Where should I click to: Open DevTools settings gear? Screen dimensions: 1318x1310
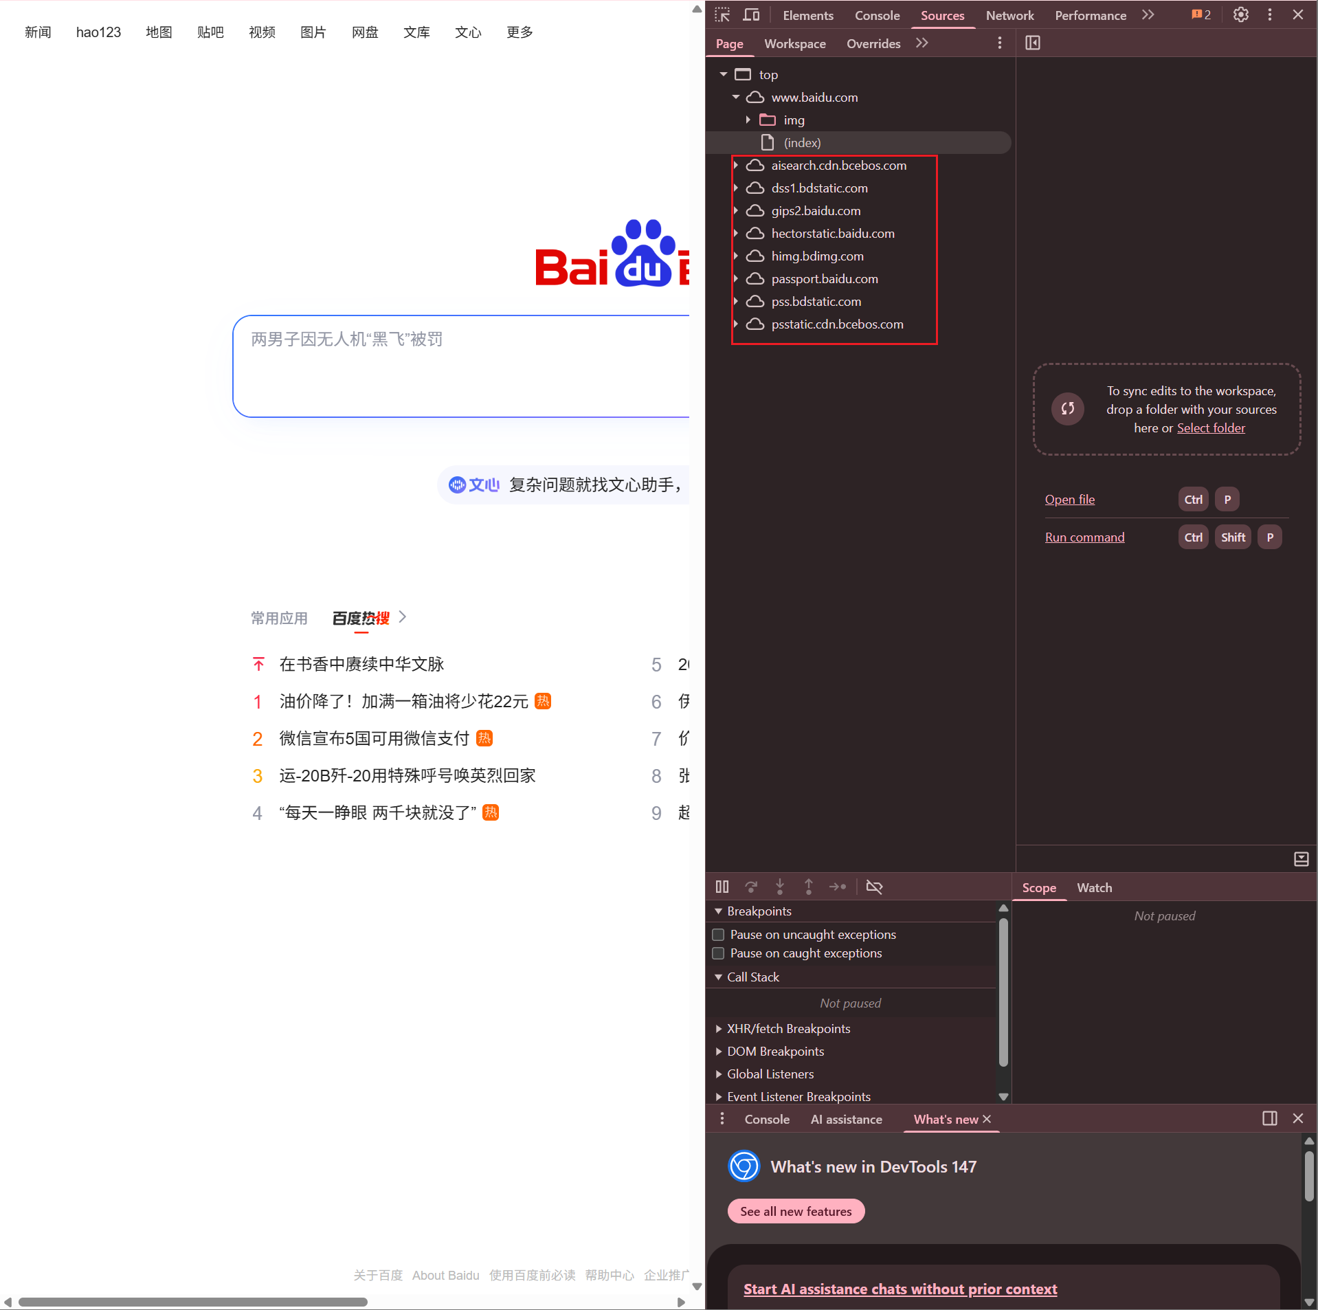pyautogui.click(x=1240, y=14)
